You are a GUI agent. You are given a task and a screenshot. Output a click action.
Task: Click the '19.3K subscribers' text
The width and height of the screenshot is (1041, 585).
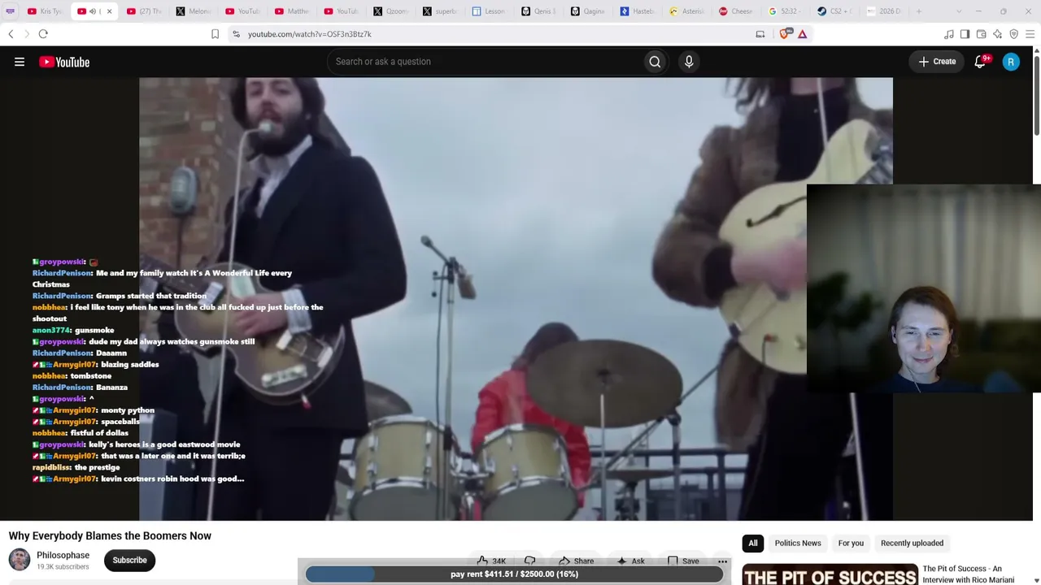[63, 567]
